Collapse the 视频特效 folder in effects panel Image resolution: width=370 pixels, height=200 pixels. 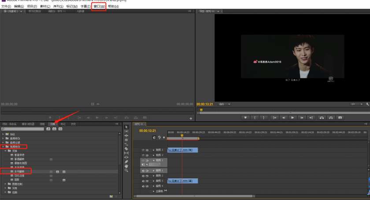3,147
